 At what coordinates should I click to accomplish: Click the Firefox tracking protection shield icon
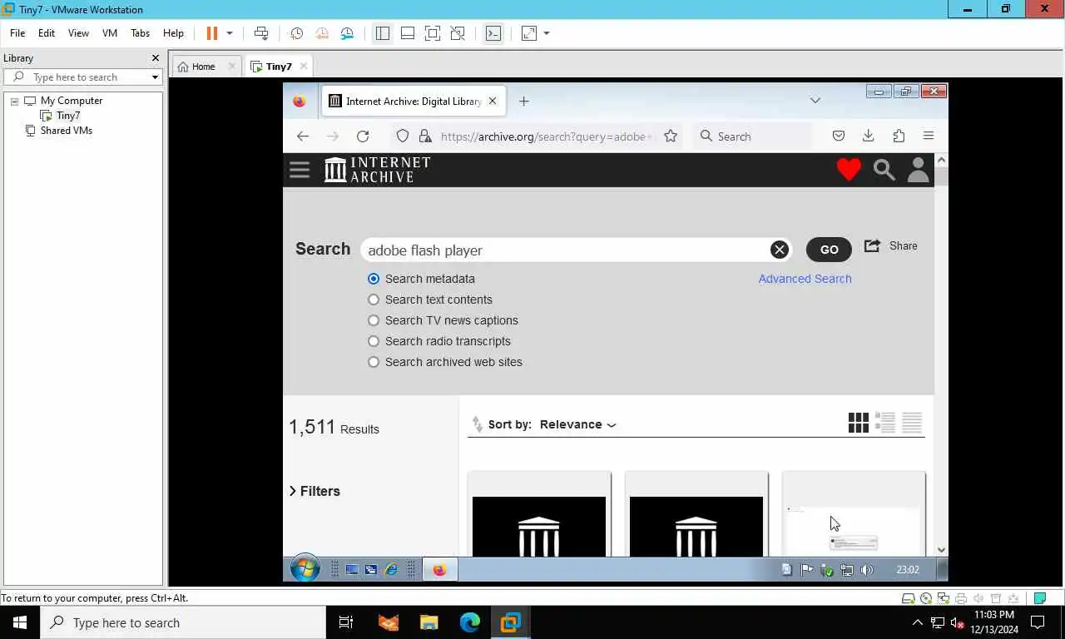[403, 136]
